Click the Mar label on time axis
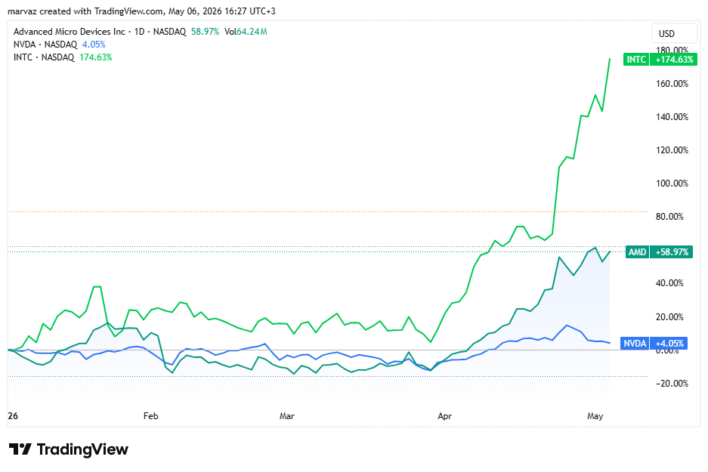 [286, 416]
